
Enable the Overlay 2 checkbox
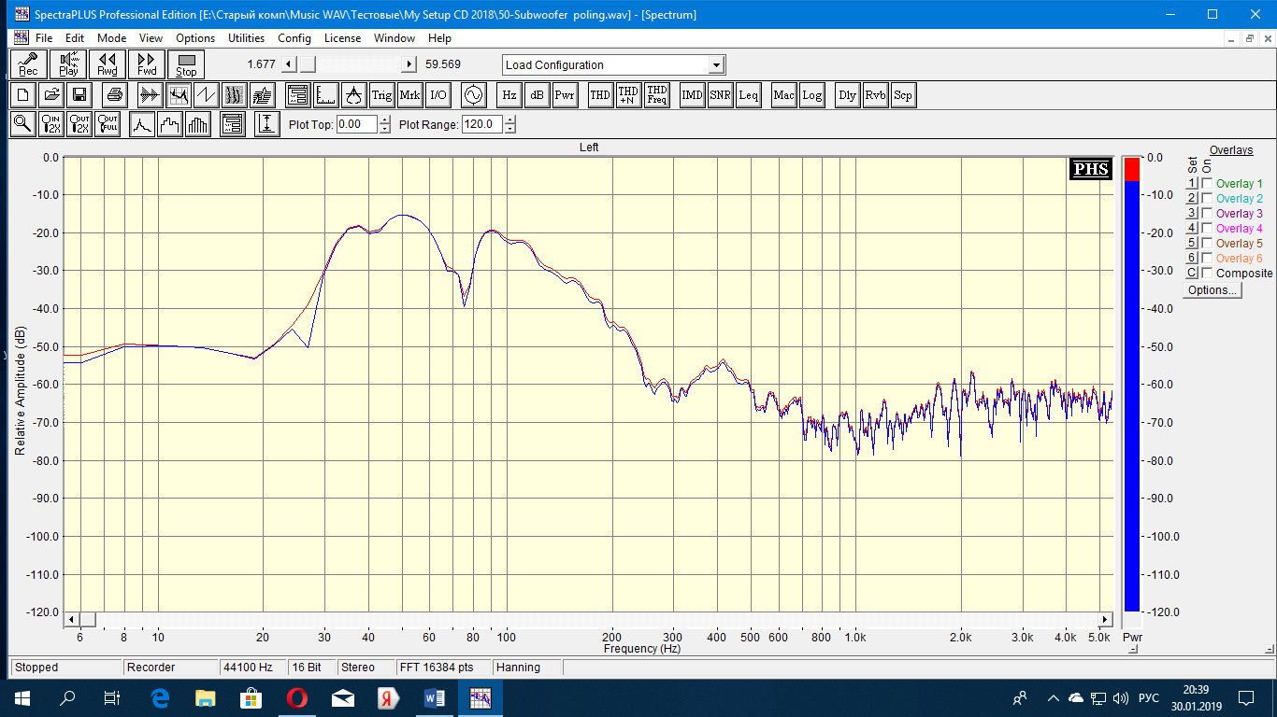[x=1207, y=199]
